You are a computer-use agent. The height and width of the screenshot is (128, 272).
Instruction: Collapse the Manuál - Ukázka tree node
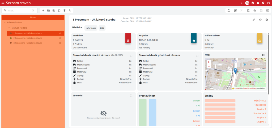coord(9,28)
